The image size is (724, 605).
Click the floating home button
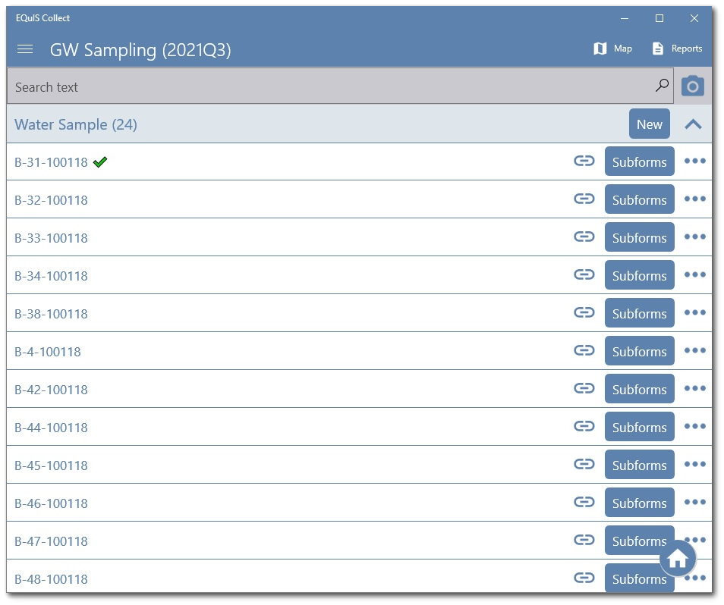point(677,558)
